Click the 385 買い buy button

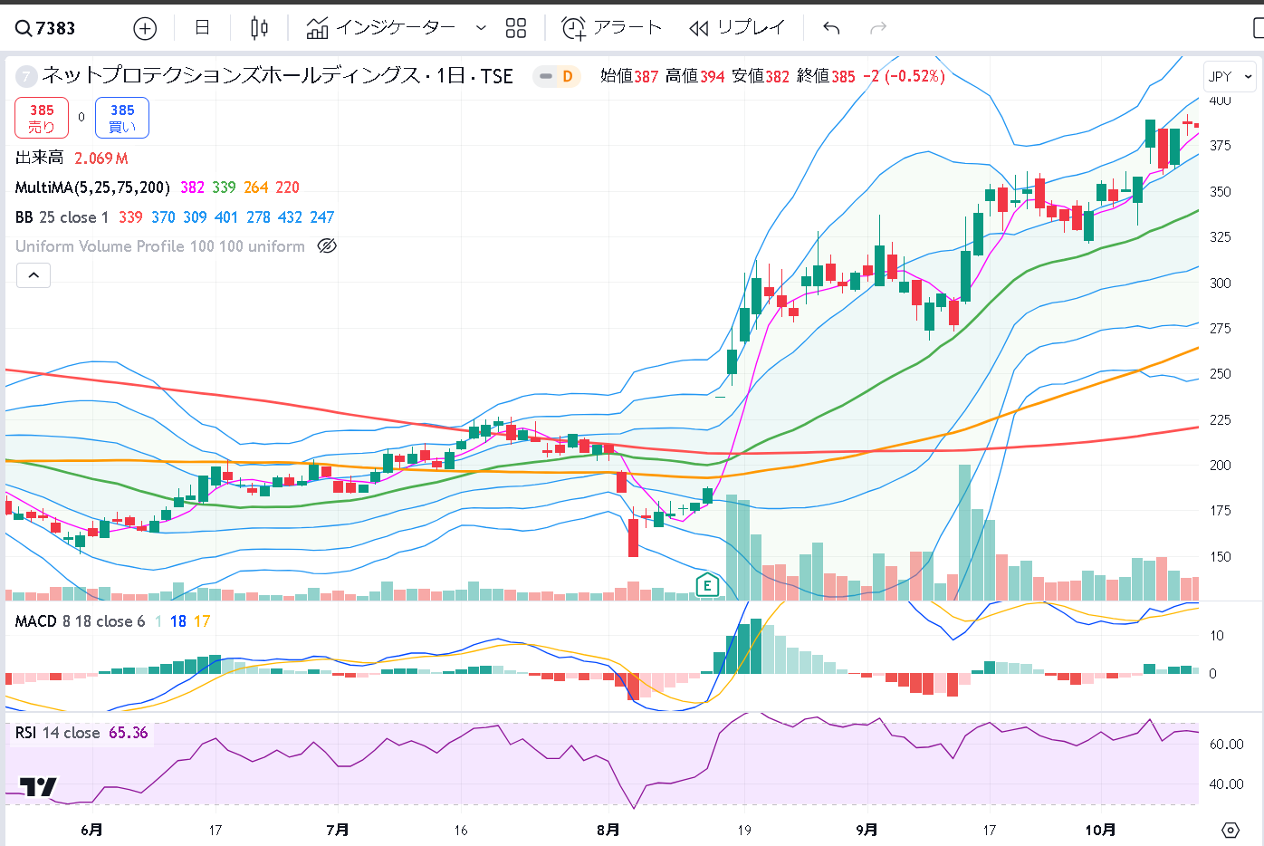click(x=122, y=118)
